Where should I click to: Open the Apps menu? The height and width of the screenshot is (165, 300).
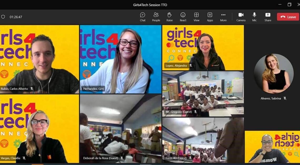(x=210, y=17)
